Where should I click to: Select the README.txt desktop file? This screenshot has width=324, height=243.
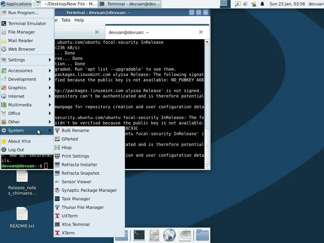pyautogui.click(x=22, y=218)
